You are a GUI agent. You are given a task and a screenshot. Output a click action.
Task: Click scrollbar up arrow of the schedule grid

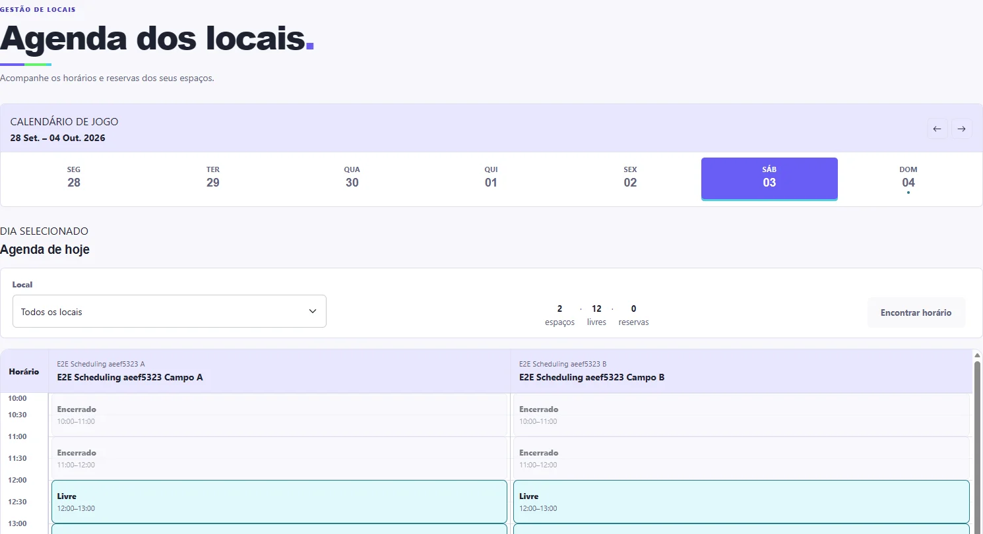[978, 355]
